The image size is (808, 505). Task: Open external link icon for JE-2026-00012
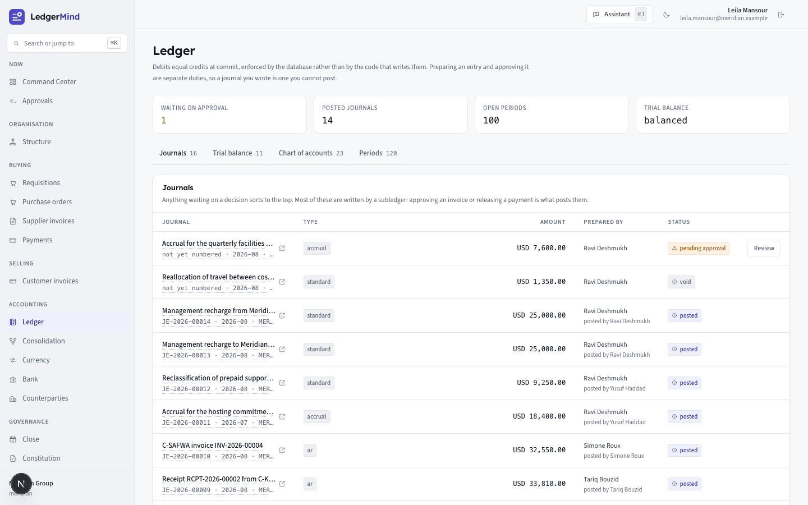(x=282, y=383)
